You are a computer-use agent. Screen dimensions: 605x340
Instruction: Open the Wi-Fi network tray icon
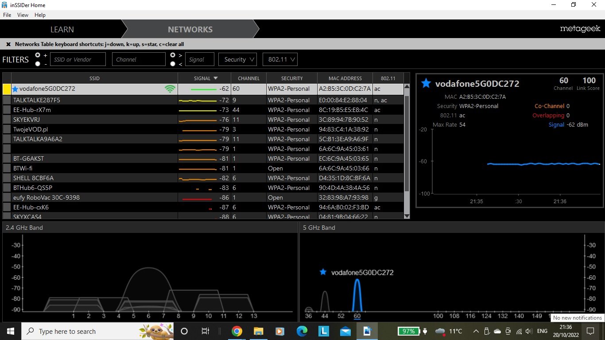pos(519,331)
